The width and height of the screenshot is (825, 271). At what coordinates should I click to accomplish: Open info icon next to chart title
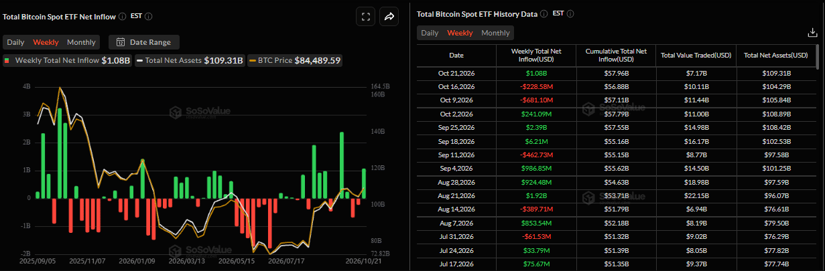123,16
